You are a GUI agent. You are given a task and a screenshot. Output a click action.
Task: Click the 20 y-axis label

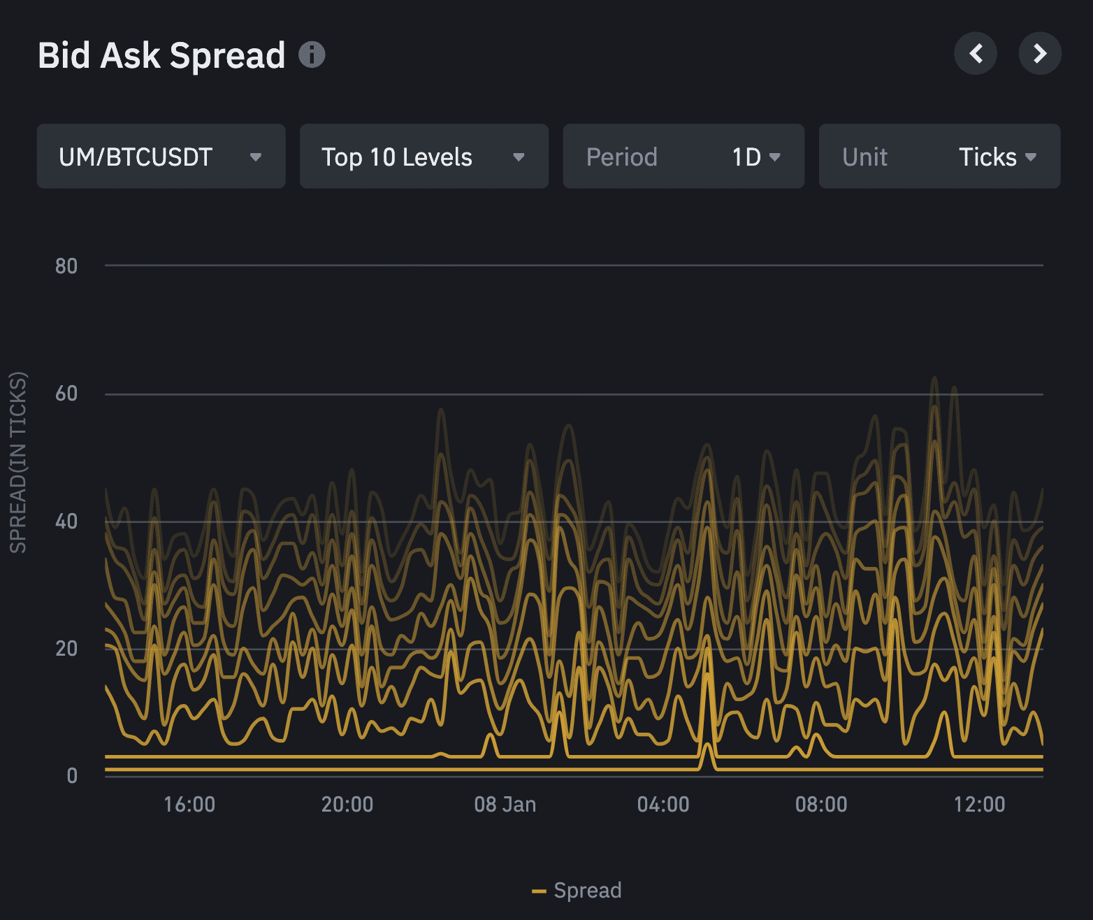coord(66,649)
